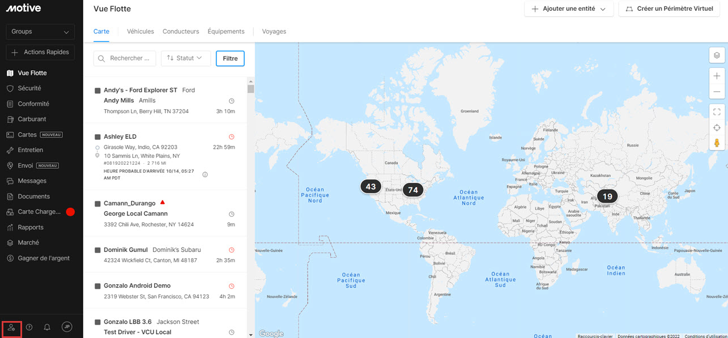Toggle fullscreen map view
The width and height of the screenshot is (728, 338).
(717, 112)
